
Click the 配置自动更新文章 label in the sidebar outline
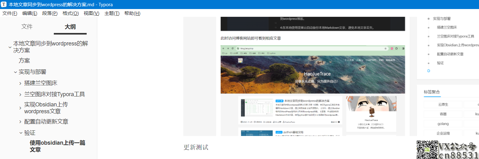[46, 122]
